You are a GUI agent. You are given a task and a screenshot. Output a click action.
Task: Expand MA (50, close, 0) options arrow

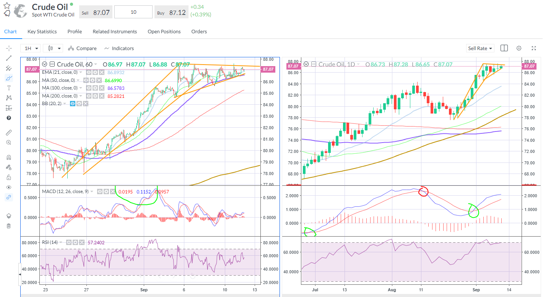coord(78,80)
